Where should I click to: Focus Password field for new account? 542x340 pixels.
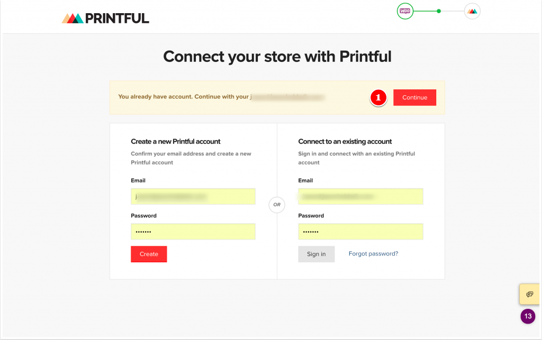[193, 232]
